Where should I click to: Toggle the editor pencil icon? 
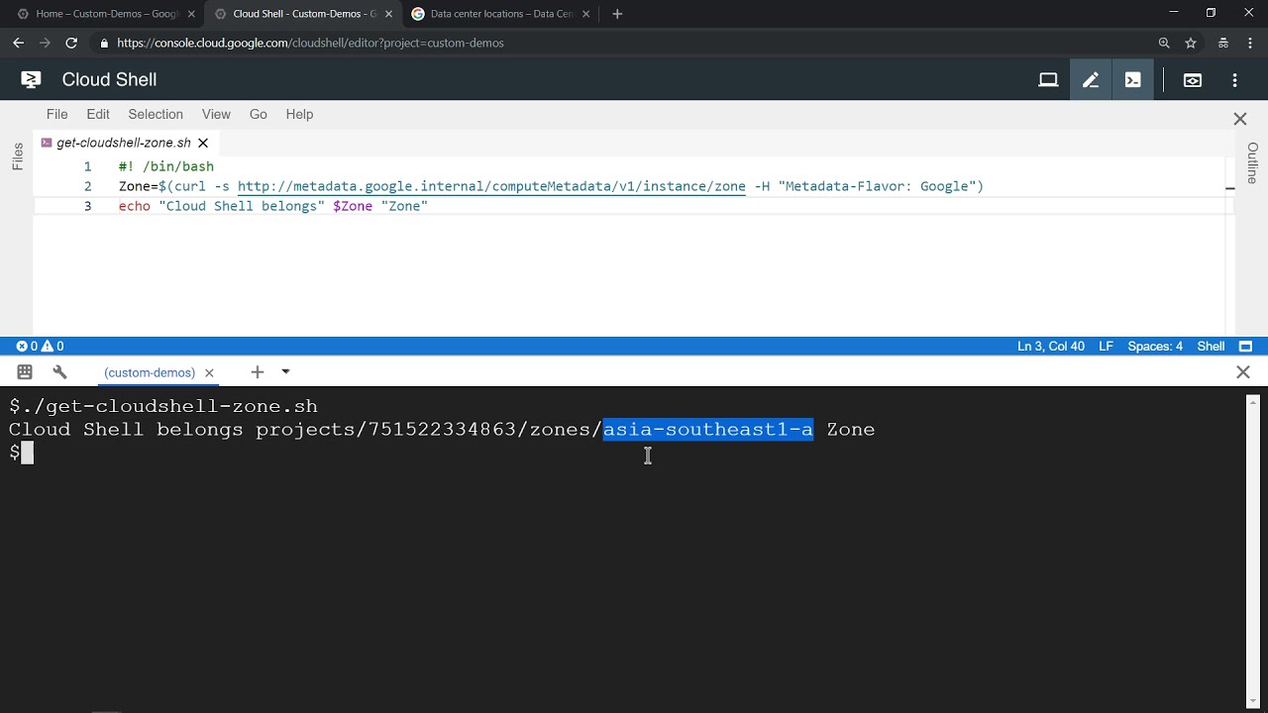click(1091, 80)
